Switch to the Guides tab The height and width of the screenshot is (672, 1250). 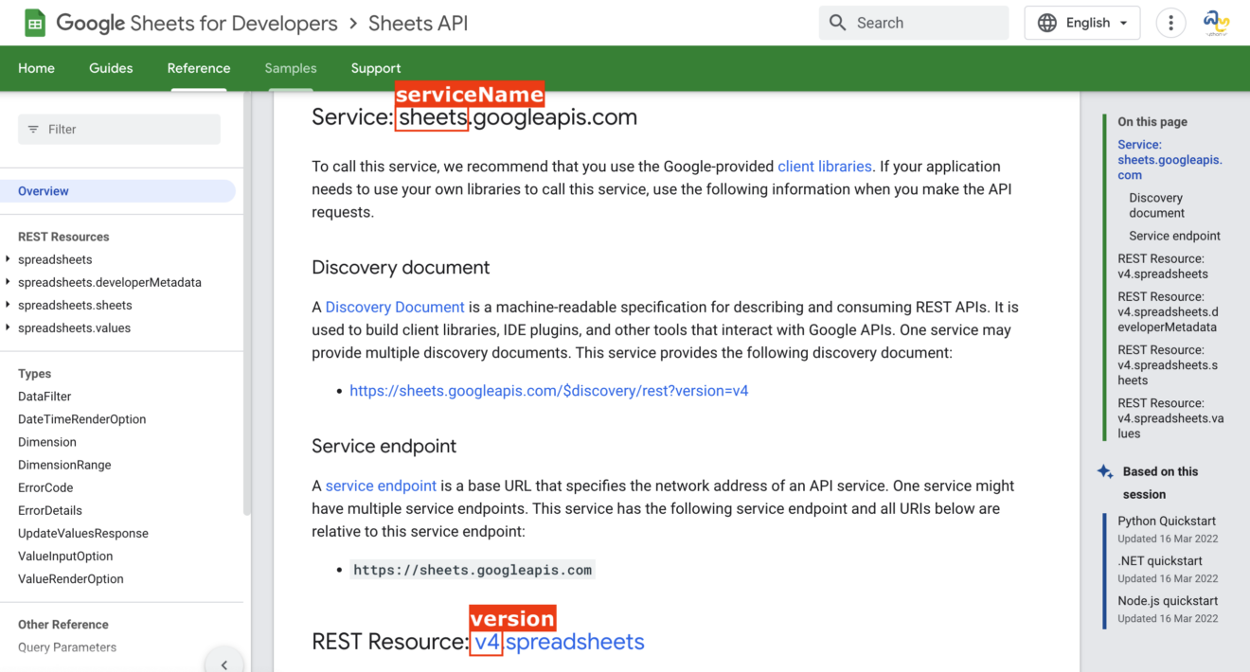click(111, 68)
